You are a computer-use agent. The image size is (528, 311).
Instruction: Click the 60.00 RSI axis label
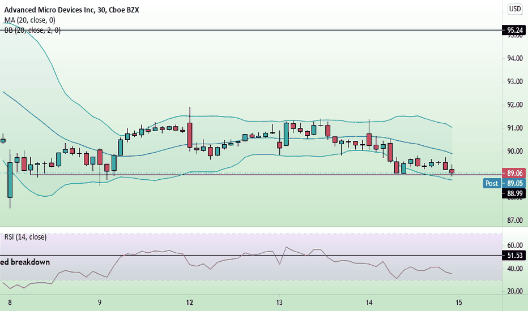pos(515,245)
